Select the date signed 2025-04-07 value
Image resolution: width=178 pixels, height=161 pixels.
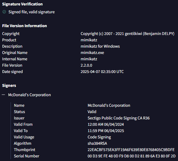click(102, 72)
